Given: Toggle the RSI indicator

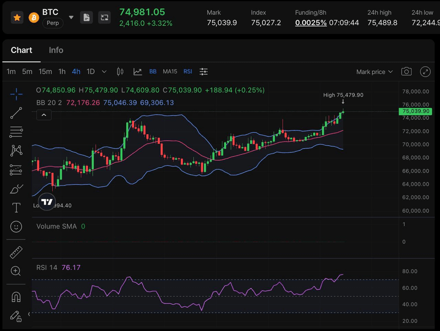Looking at the screenshot, I should [188, 72].
